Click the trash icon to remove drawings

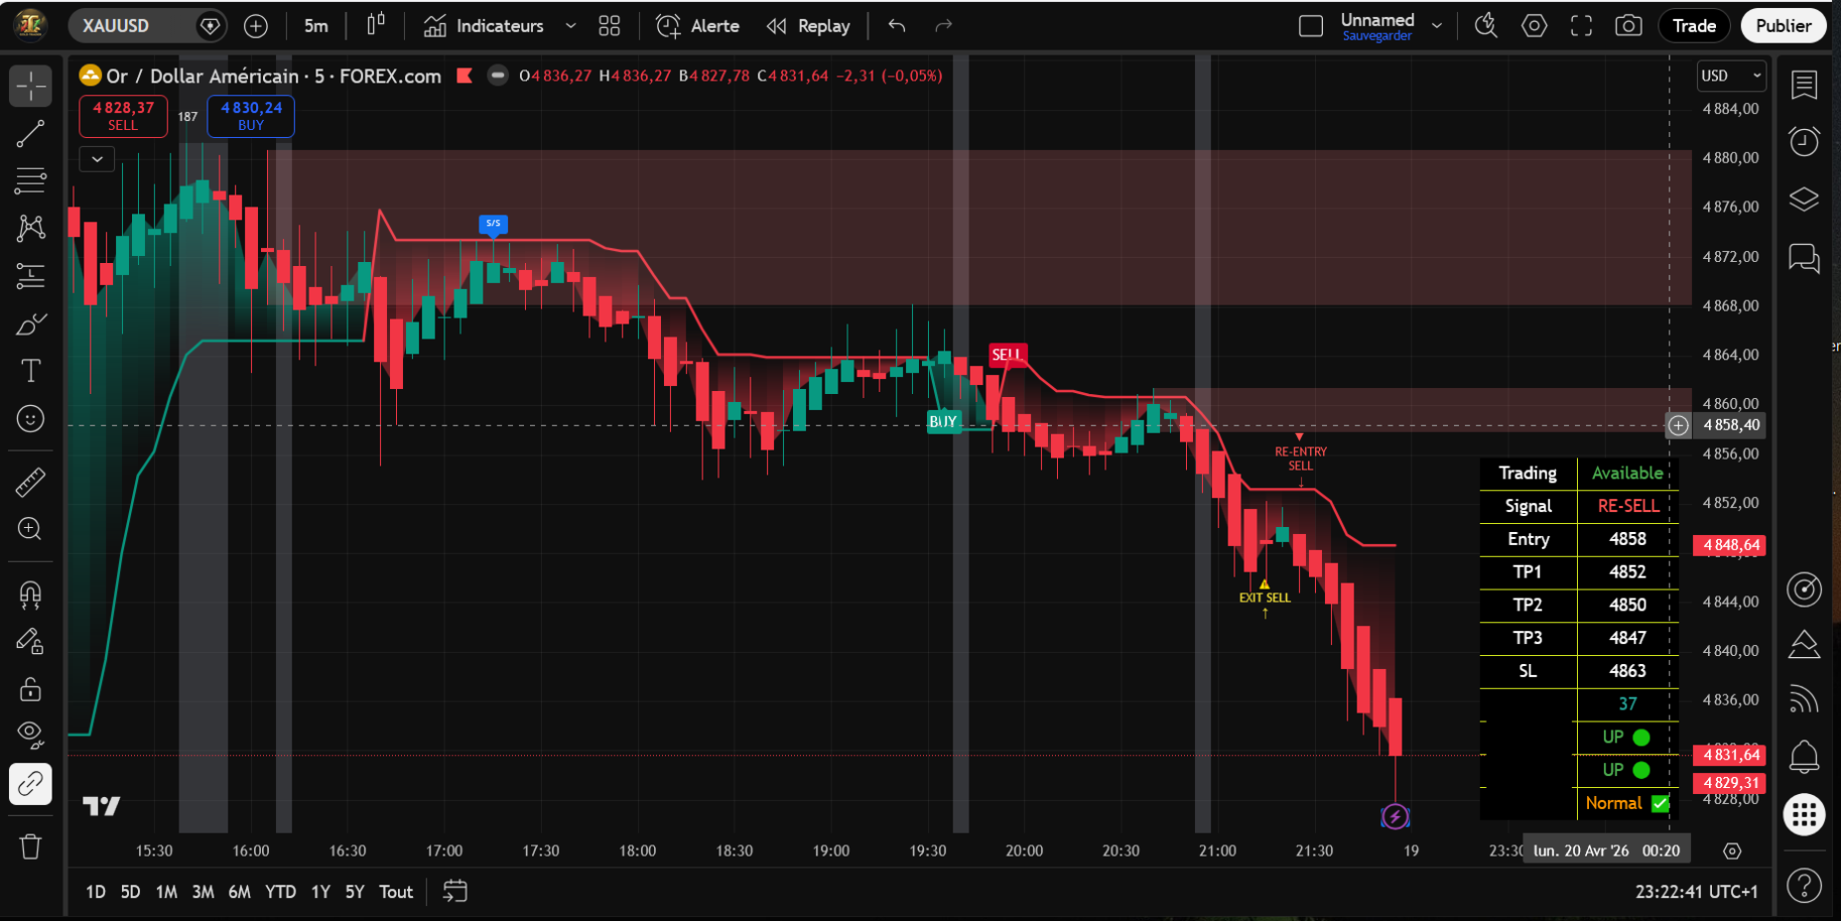[31, 847]
